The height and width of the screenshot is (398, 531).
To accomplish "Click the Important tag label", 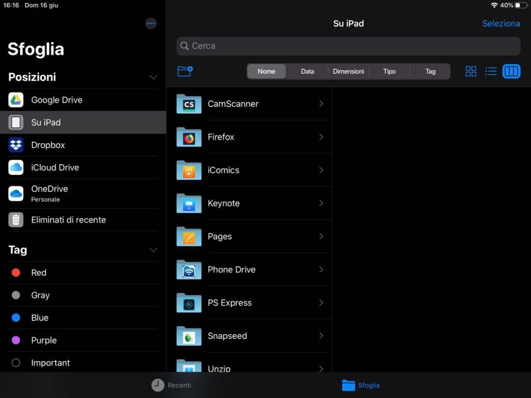I will click(50, 363).
